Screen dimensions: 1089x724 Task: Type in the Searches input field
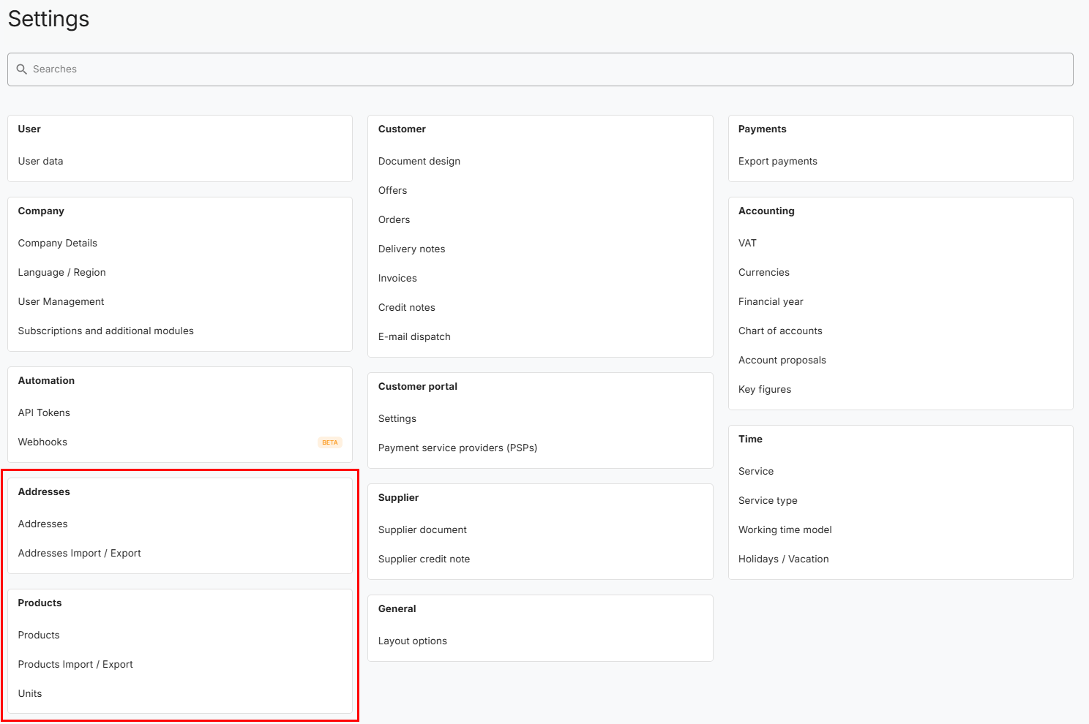[542, 69]
